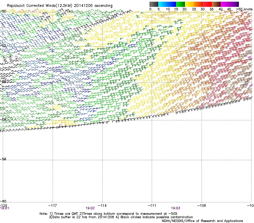Click the '-117' longitude axis label
The image size is (254, 223).
pos(53,206)
